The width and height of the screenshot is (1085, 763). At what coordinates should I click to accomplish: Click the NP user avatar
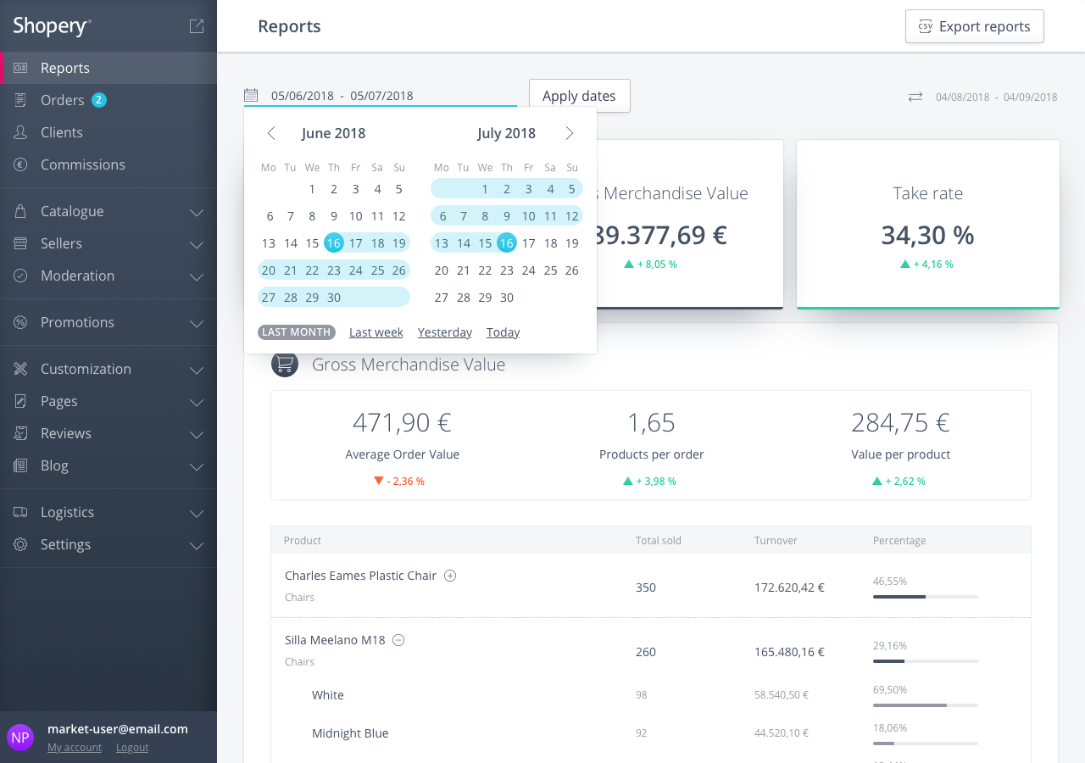[20, 738]
